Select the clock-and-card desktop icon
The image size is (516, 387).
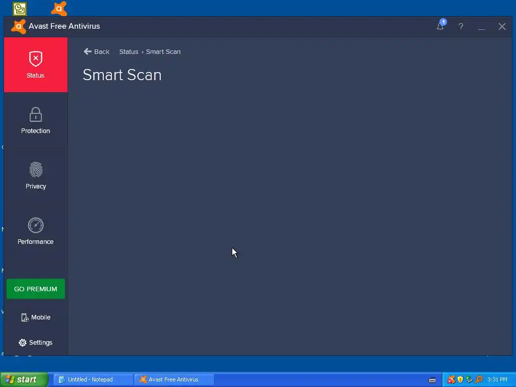coord(20,9)
